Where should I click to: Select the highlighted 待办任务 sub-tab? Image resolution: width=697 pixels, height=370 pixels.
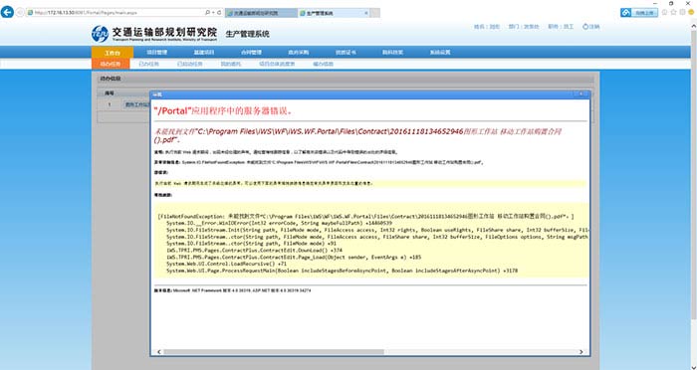(111, 64)
